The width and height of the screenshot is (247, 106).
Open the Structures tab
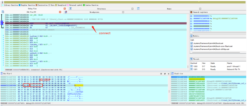tap(101, 9)
